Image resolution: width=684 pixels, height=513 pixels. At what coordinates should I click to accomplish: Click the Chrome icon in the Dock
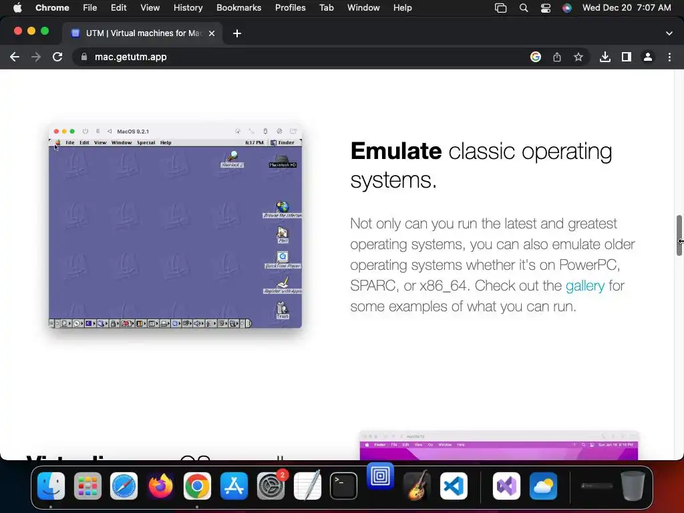click(197, 486)
